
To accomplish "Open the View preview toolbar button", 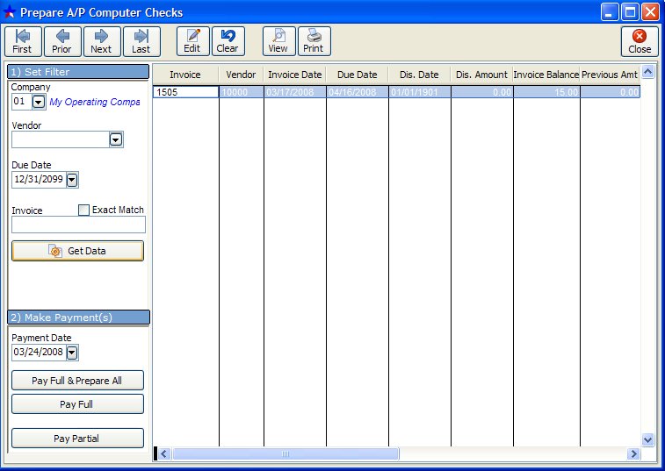I will (278, 41).
